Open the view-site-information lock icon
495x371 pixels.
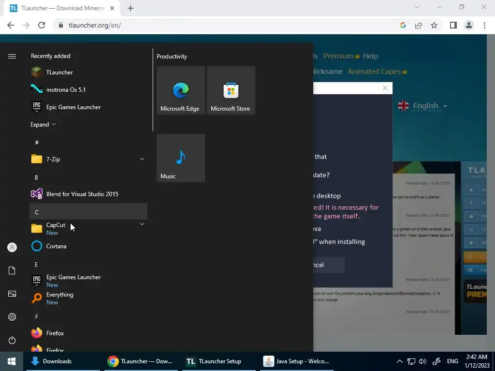coord(60,25)
